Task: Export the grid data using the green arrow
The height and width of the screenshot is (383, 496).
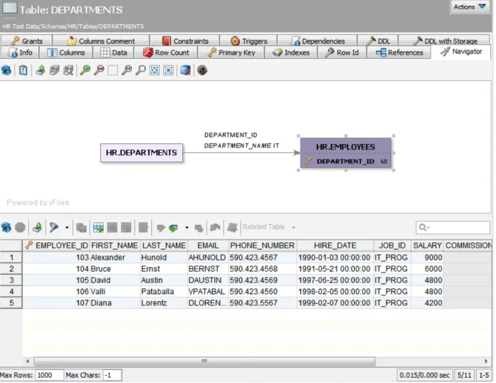Action: (37, 228)
